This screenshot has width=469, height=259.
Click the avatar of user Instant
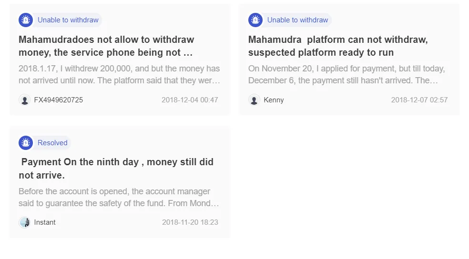pos(24,222)
